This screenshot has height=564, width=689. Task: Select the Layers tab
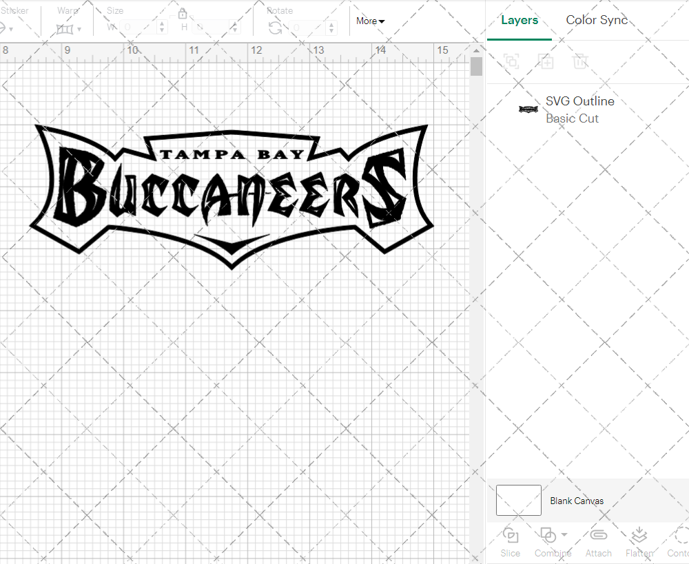tap(520, 20)
